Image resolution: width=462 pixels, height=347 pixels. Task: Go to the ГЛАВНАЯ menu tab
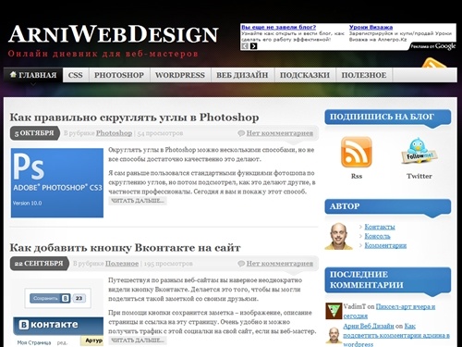33,75
